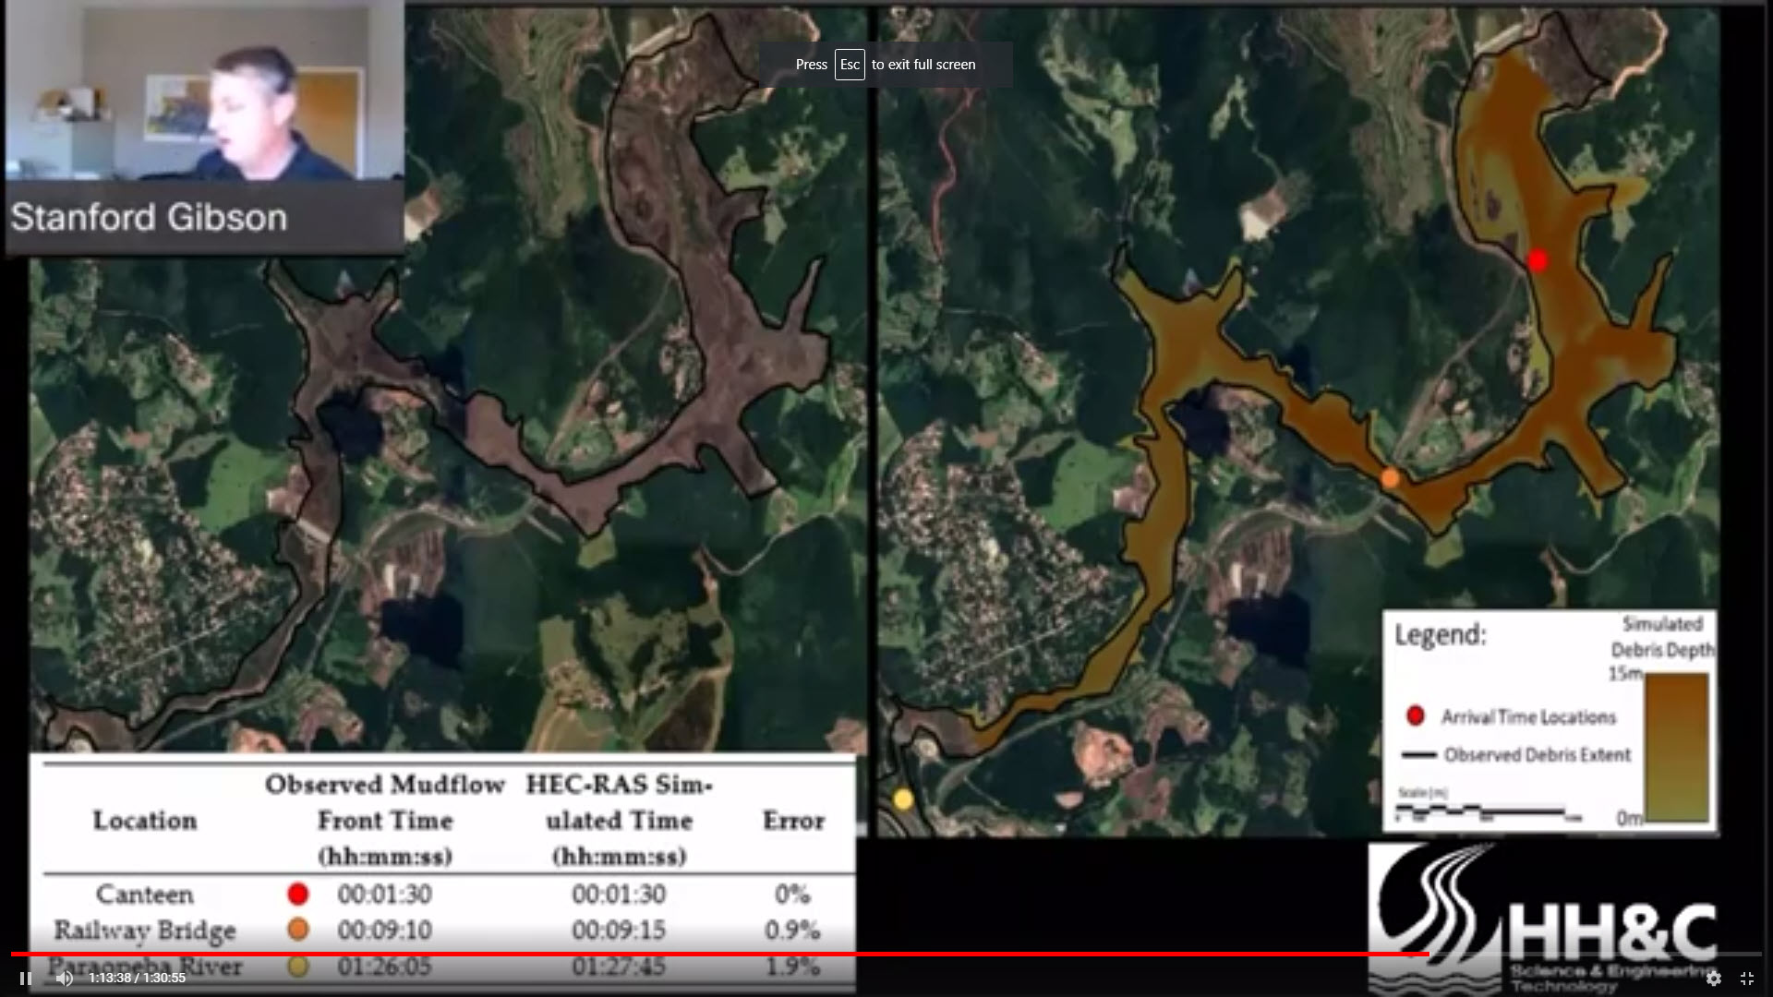Click observed time '00:09:10'

[x=384, y=930]
